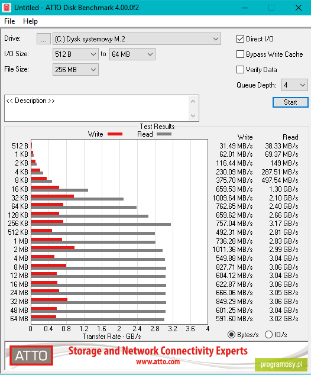This screenshot has height=375, width=311.
Task: Click the 16 KB chart row label
Action: click(x=20, y=189)
